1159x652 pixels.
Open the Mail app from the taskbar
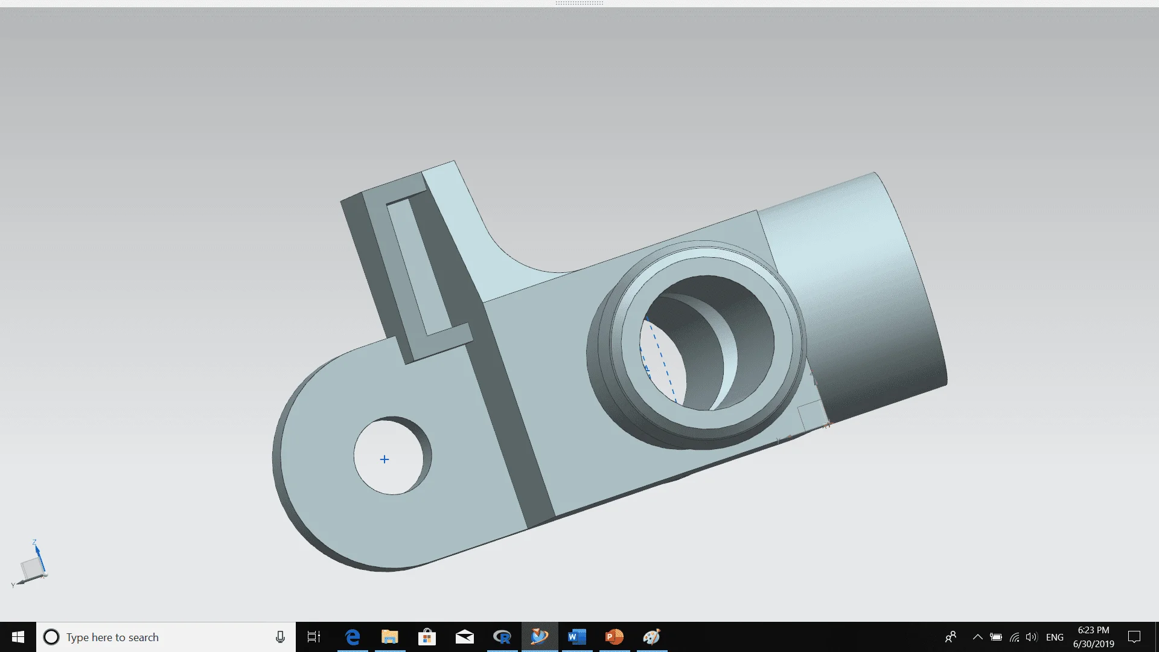[465, 637]
